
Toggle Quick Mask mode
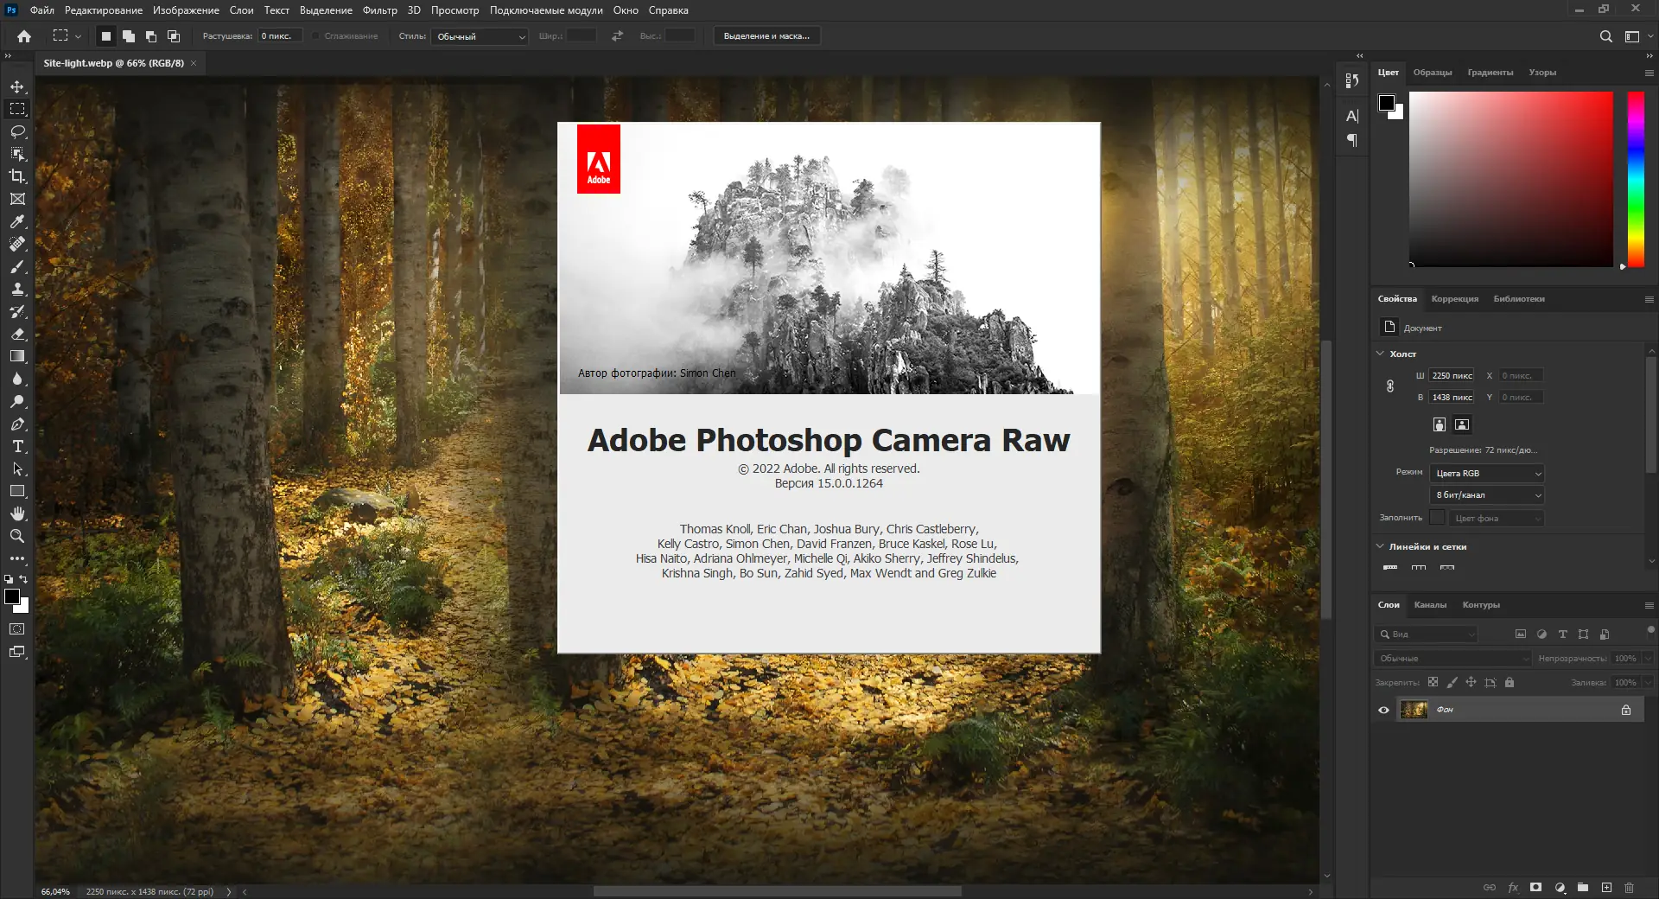click(x=17, y=629)
